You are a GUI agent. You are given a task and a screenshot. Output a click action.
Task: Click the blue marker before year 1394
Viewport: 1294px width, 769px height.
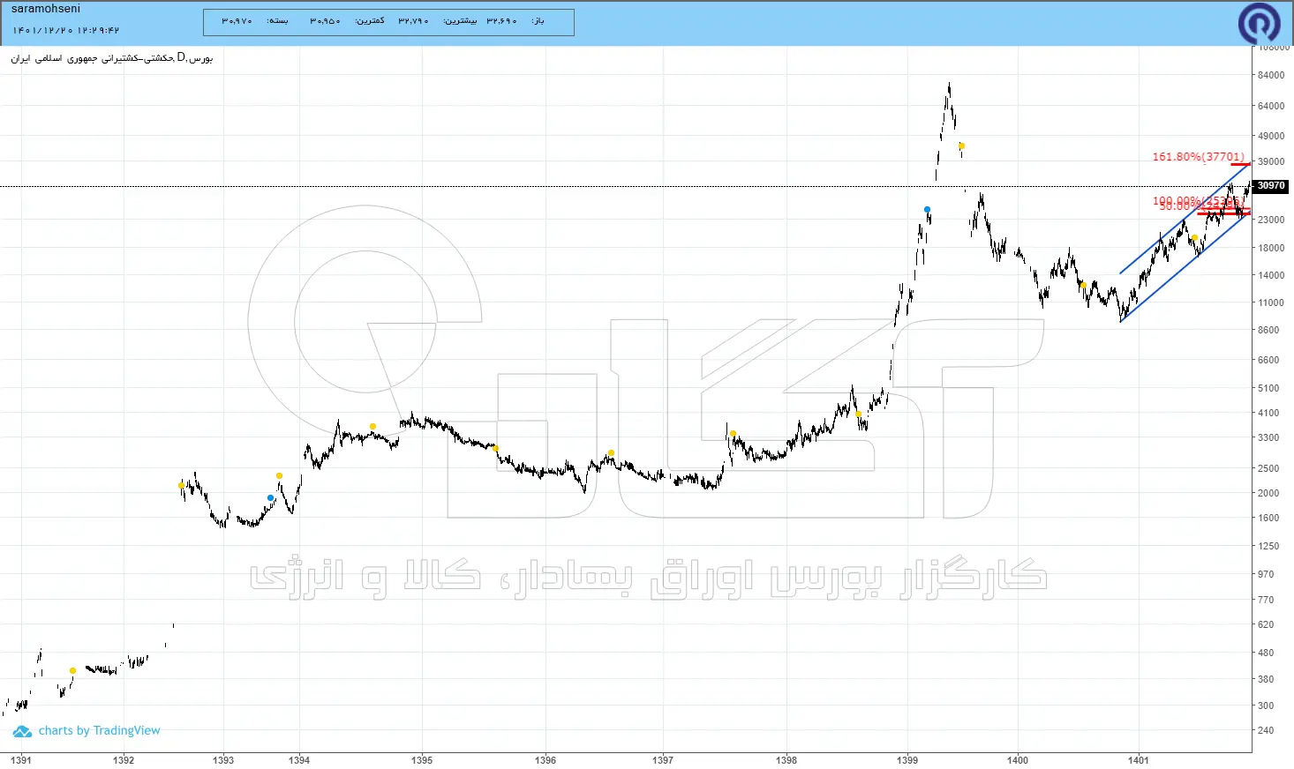click(270, 498)
